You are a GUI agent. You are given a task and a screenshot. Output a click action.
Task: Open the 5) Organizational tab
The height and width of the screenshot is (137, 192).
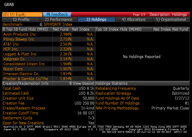click(x=171, y=19)
